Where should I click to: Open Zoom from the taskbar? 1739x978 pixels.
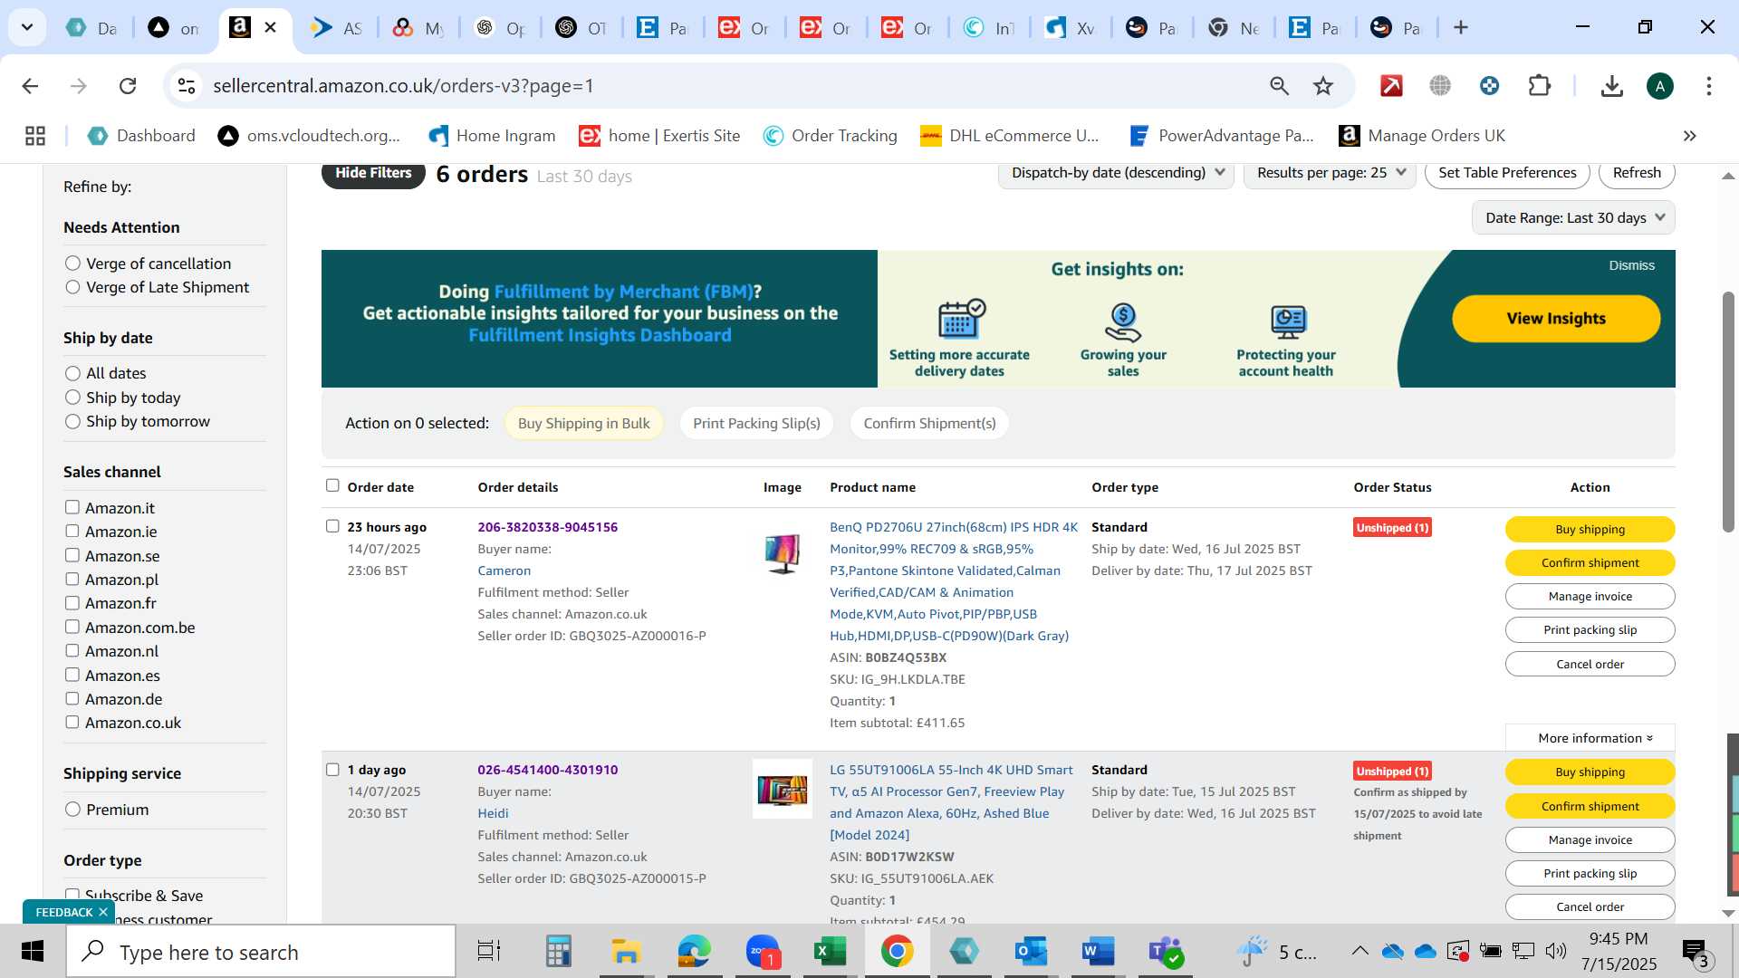pyautogui.click(x=763, y=952)
